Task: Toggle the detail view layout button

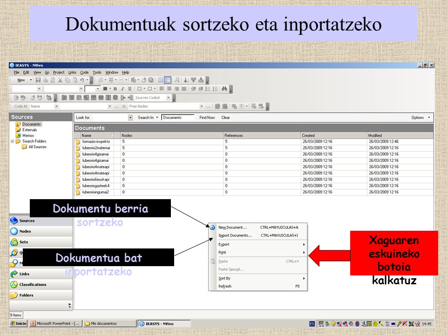Action: pyautogui.click(x=168, y=80)
